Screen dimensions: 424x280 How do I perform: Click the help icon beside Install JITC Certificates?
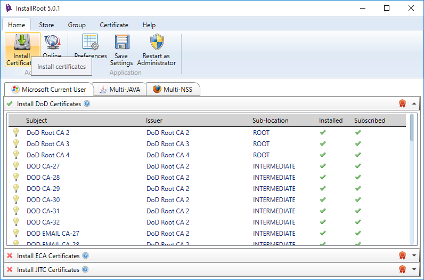[x=85, y=269]
